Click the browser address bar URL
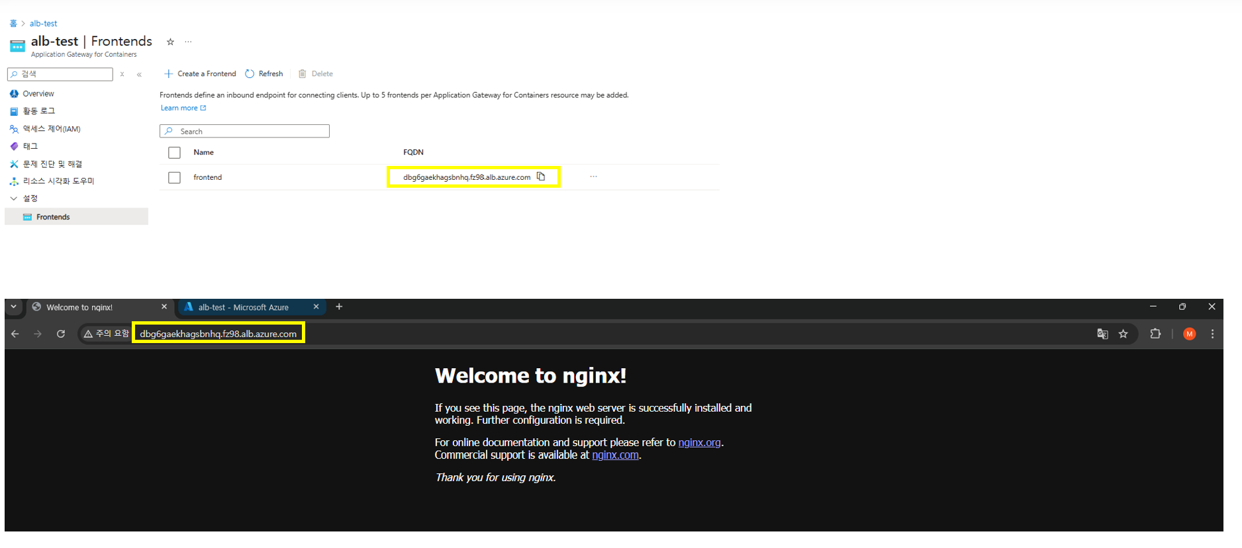1242x548 pixels. tap(218, 334)
